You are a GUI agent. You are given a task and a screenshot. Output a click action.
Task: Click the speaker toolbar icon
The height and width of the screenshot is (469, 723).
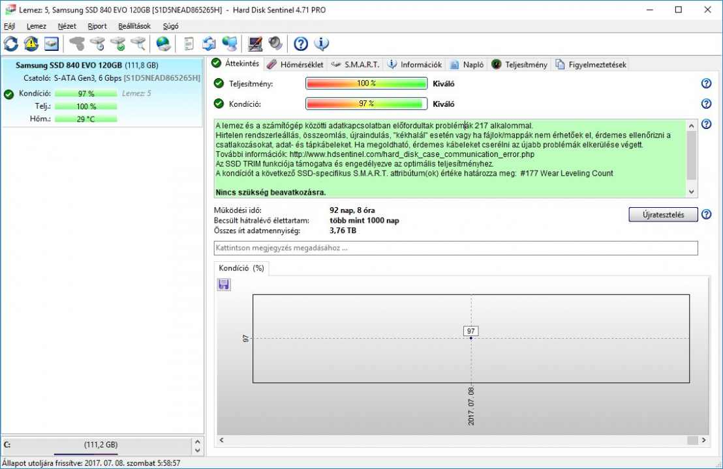point(275,44)
